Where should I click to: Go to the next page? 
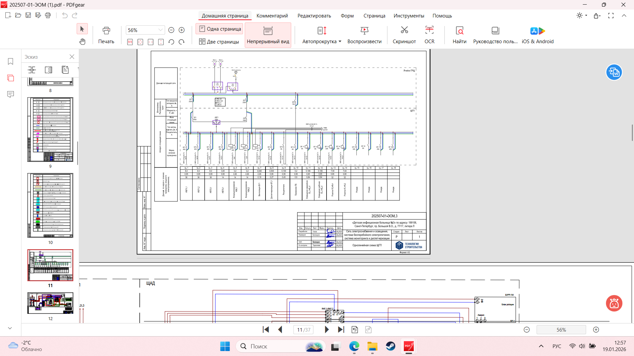pos(327,330)
